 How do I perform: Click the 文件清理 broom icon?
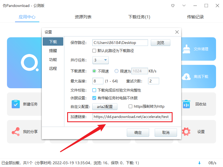(186, 49)
